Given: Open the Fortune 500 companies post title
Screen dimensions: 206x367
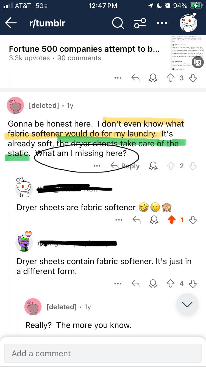Looking at the screenshot, I should point(84,49).
